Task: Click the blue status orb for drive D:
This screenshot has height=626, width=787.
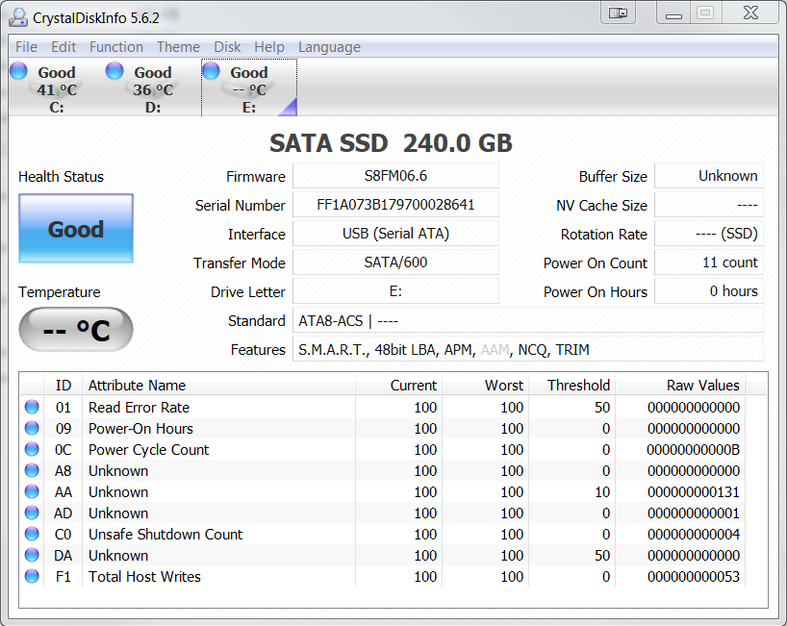Action: 114,70
